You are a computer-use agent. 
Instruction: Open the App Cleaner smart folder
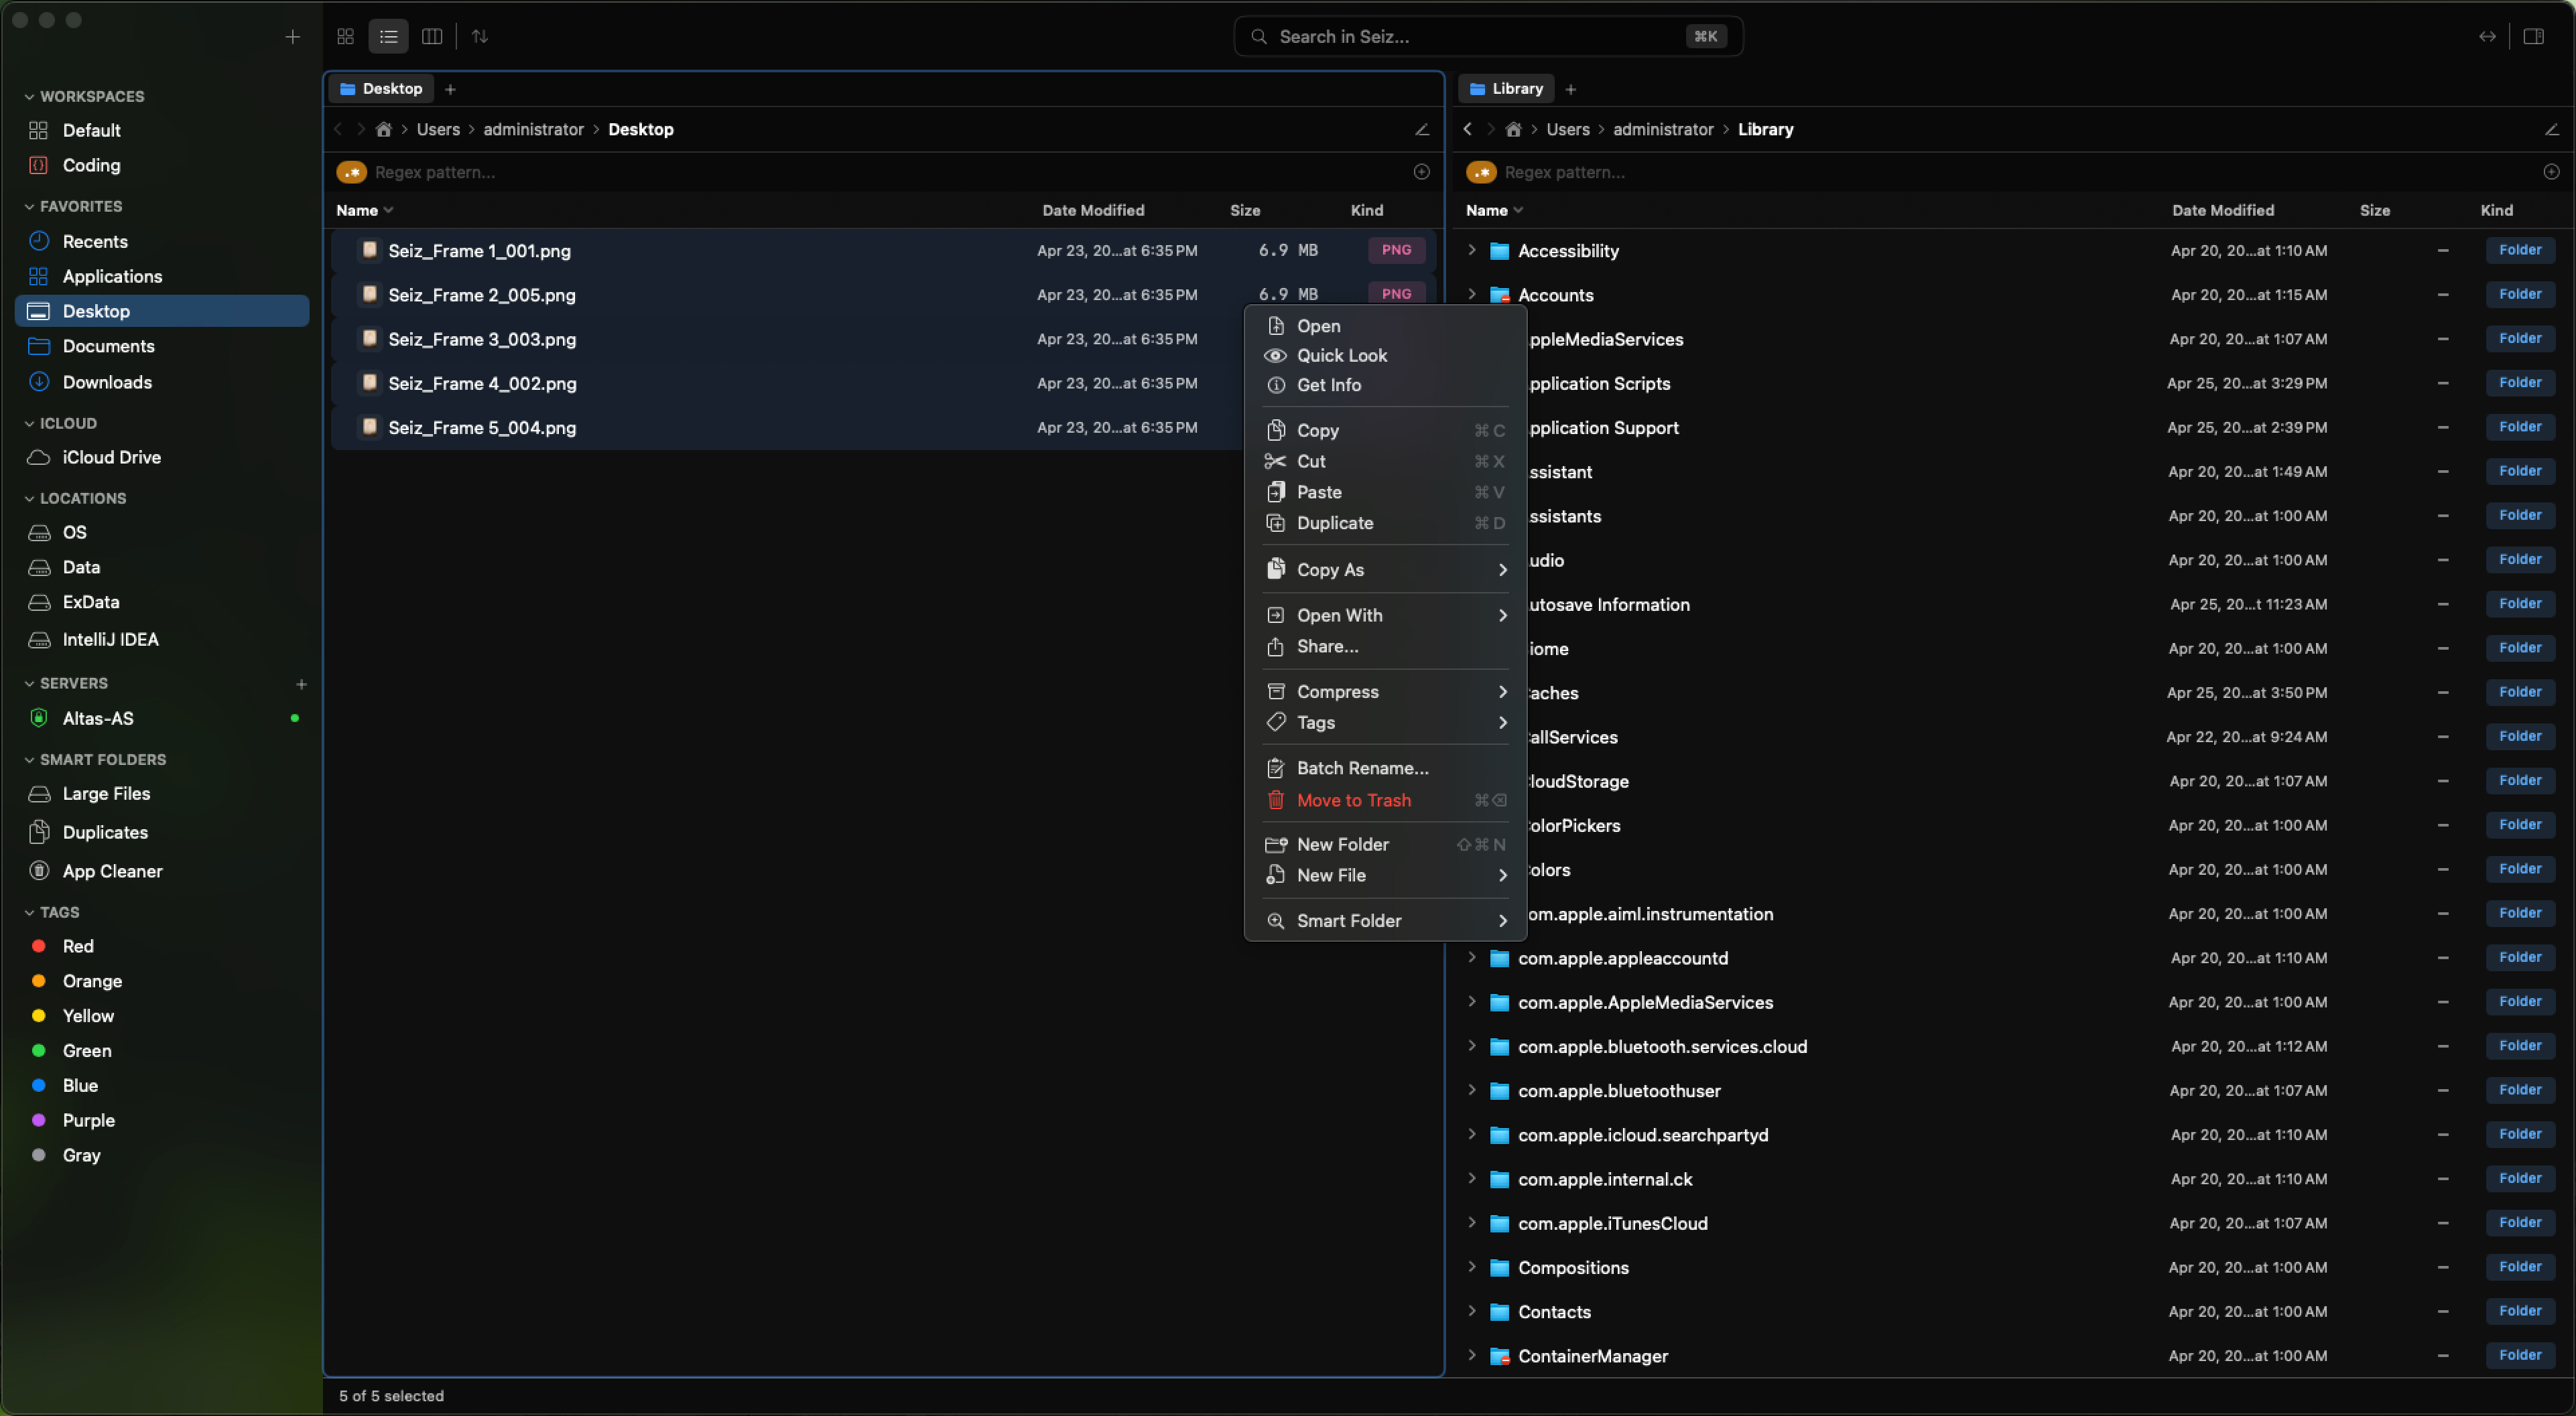(x=112, y=870)
